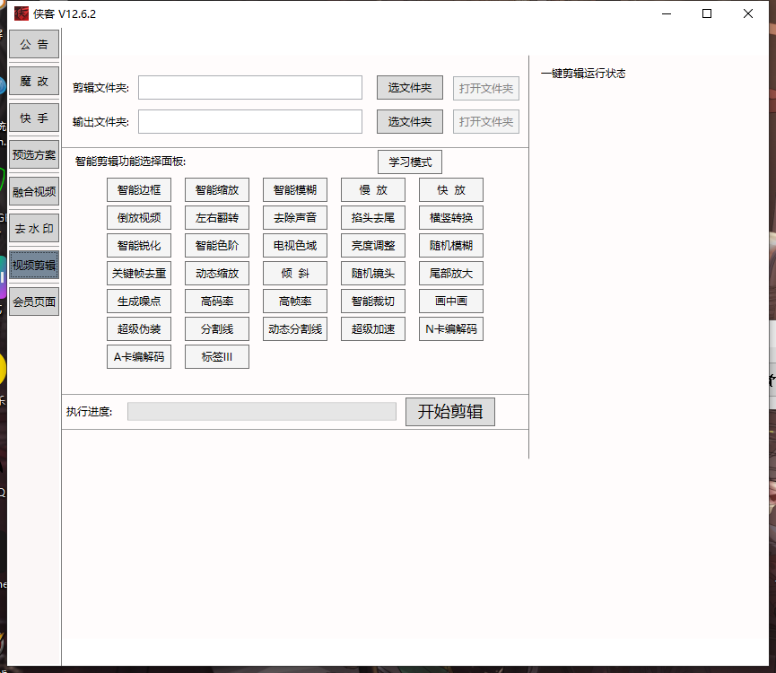
Task: Select the 画中画 function
Action: pos(451,302)
